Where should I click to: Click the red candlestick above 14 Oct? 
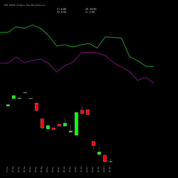pos(82,112)
